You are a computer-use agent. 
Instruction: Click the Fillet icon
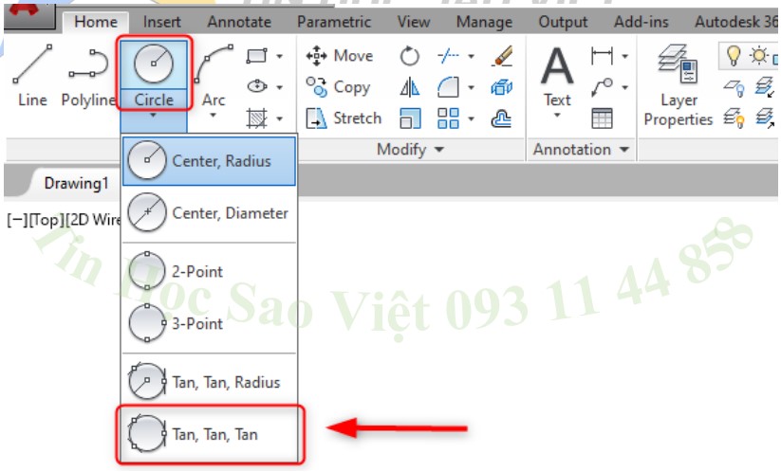coord(448,87)
